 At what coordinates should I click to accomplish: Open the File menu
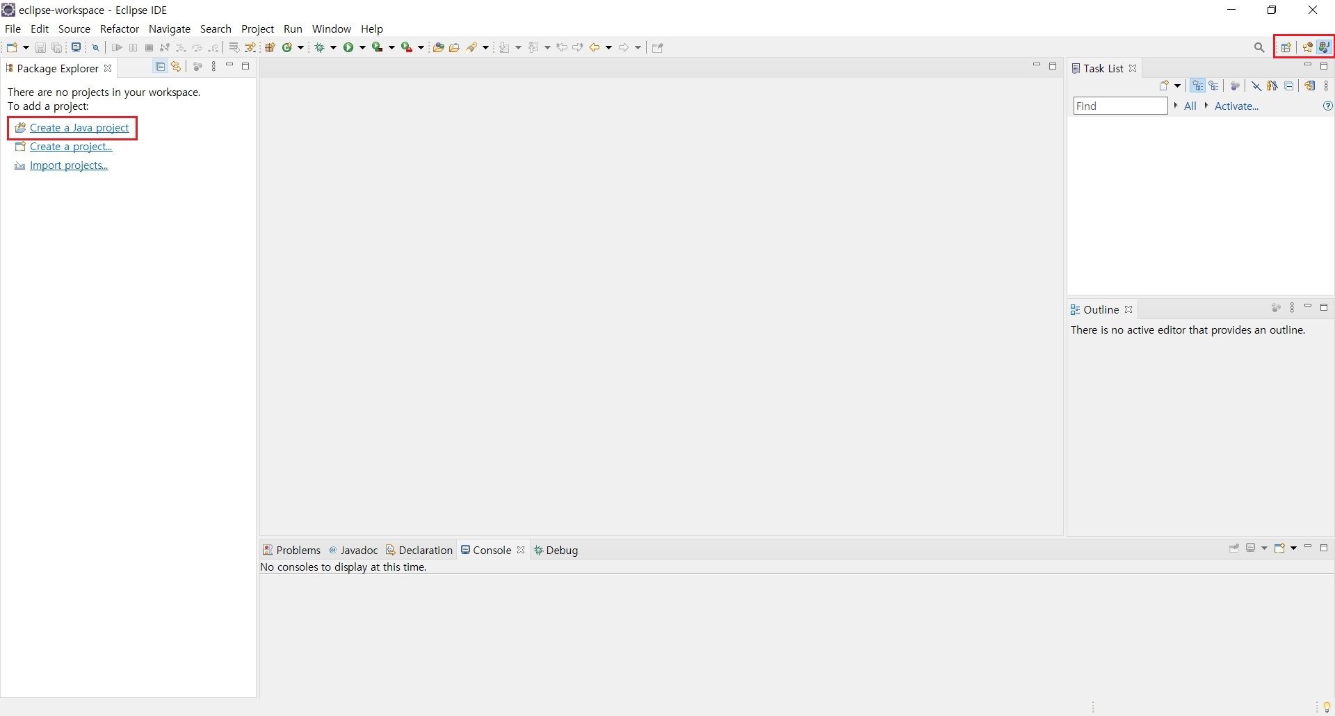point(13,29)
